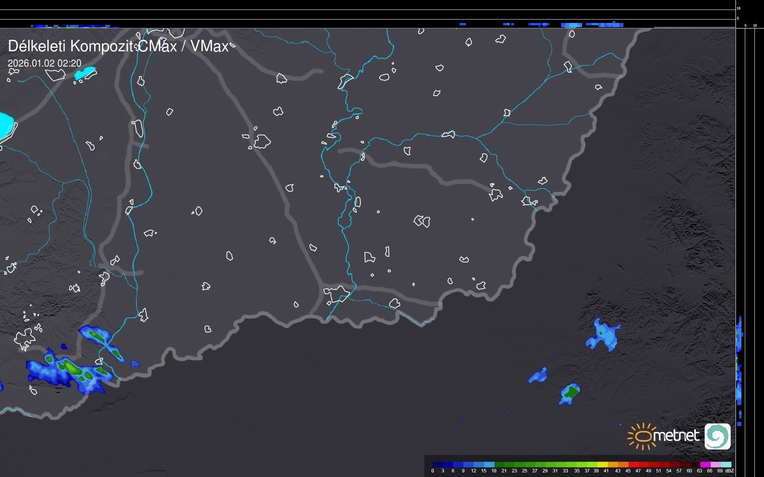764x477 pixels.
Task: Click the orange 43 dBZ legend swatch
Action: pyautogui.click(x=623, y=464)
